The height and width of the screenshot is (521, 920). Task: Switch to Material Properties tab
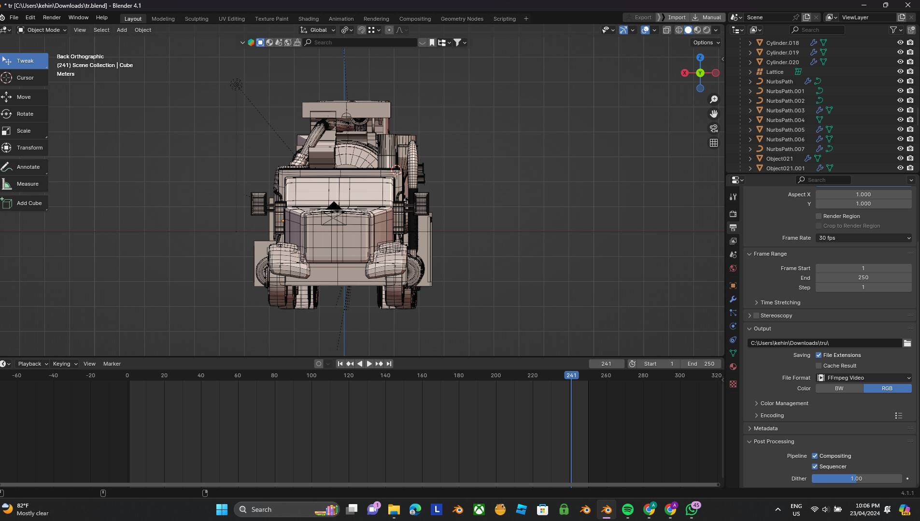pyautogui.click(x=733, y=367)
